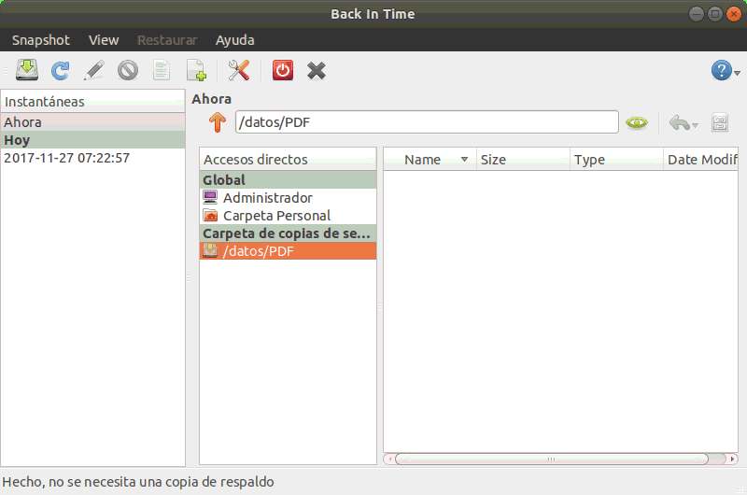The width and height of the screenshot is (747, 495).
Task: Click the Global group header
Action: [288, 180]
